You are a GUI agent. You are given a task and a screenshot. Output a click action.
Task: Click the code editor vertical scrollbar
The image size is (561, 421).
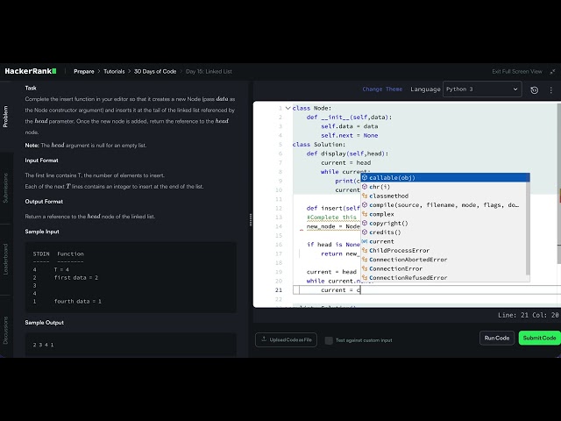pos(559,183)
